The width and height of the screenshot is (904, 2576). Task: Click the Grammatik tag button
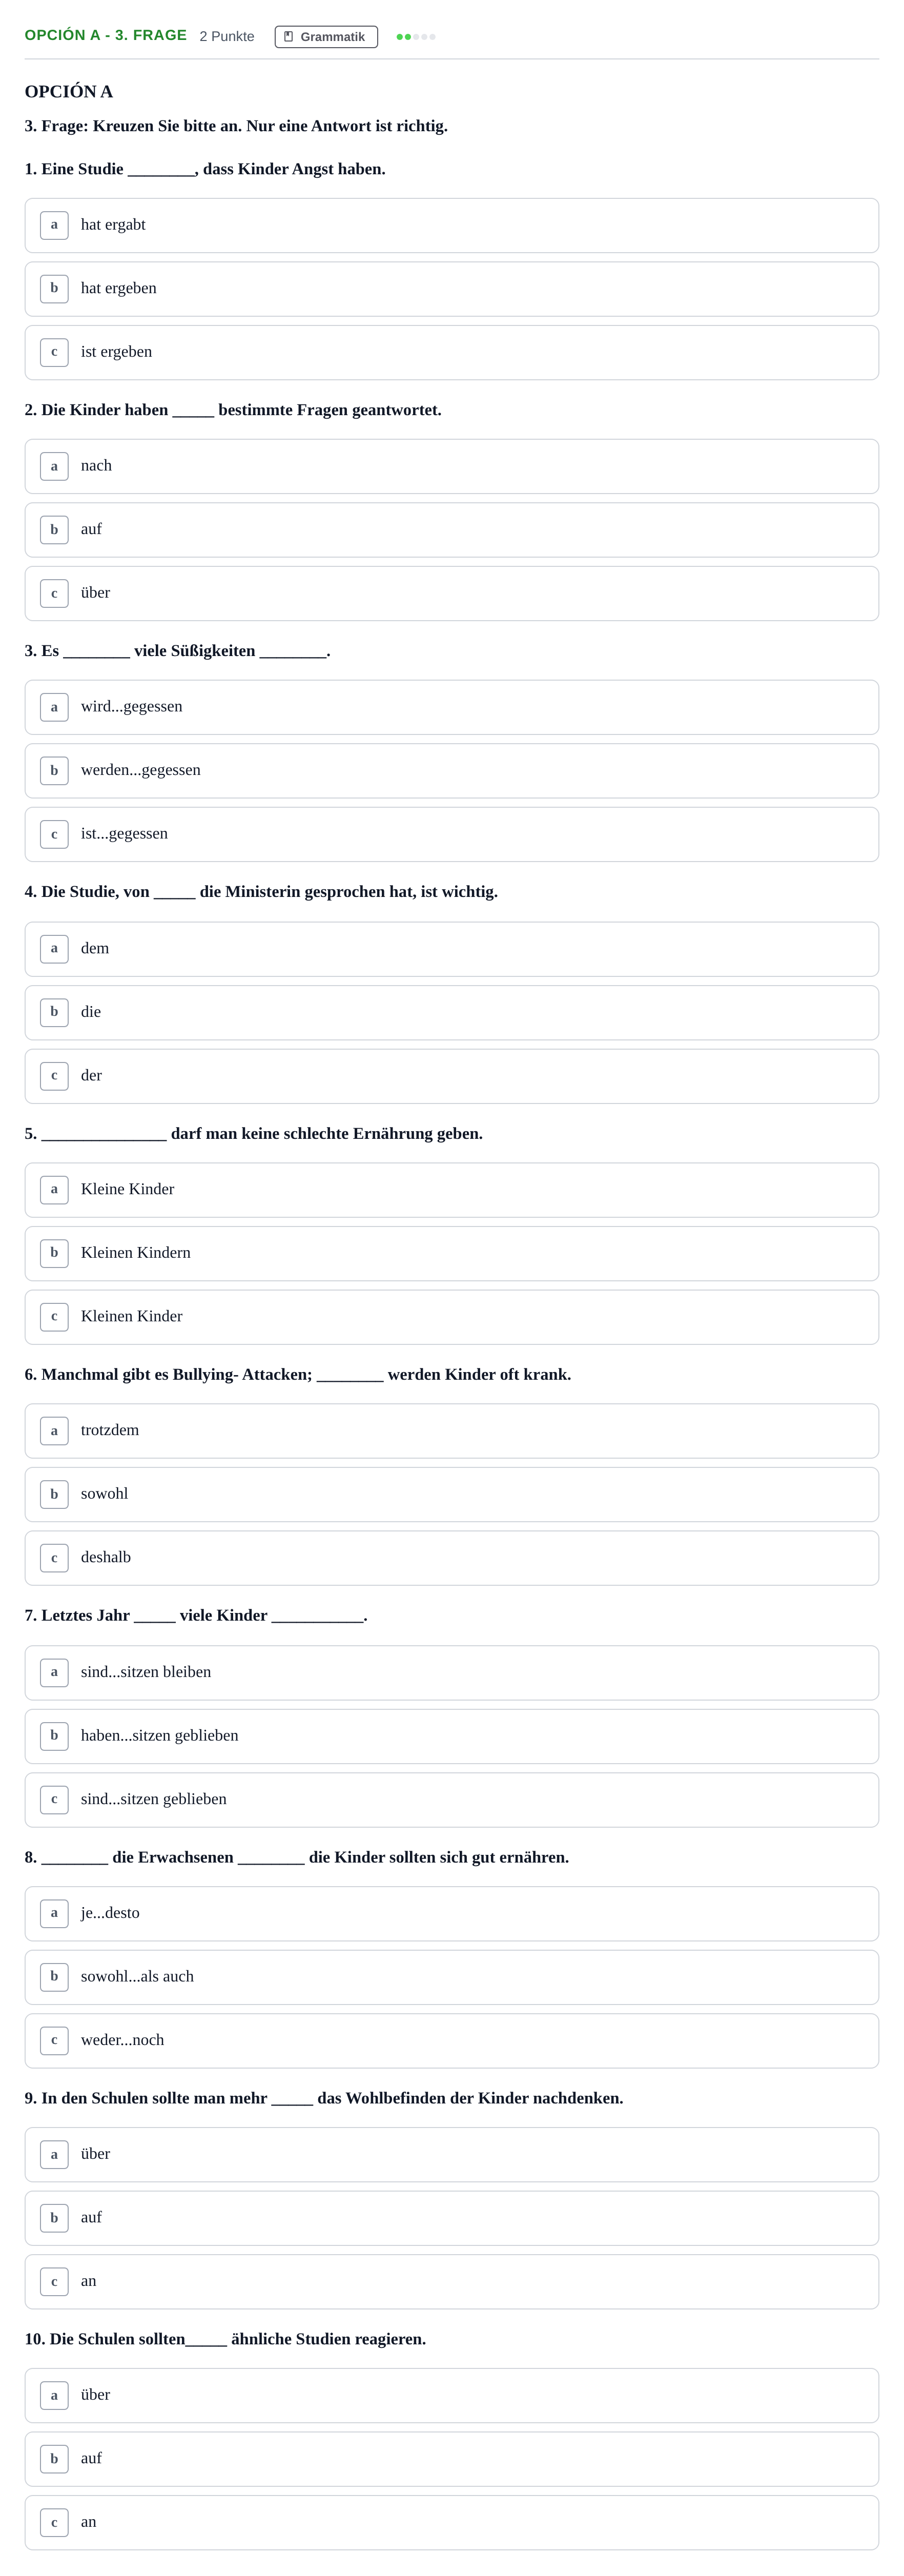[x=326, y=37]
